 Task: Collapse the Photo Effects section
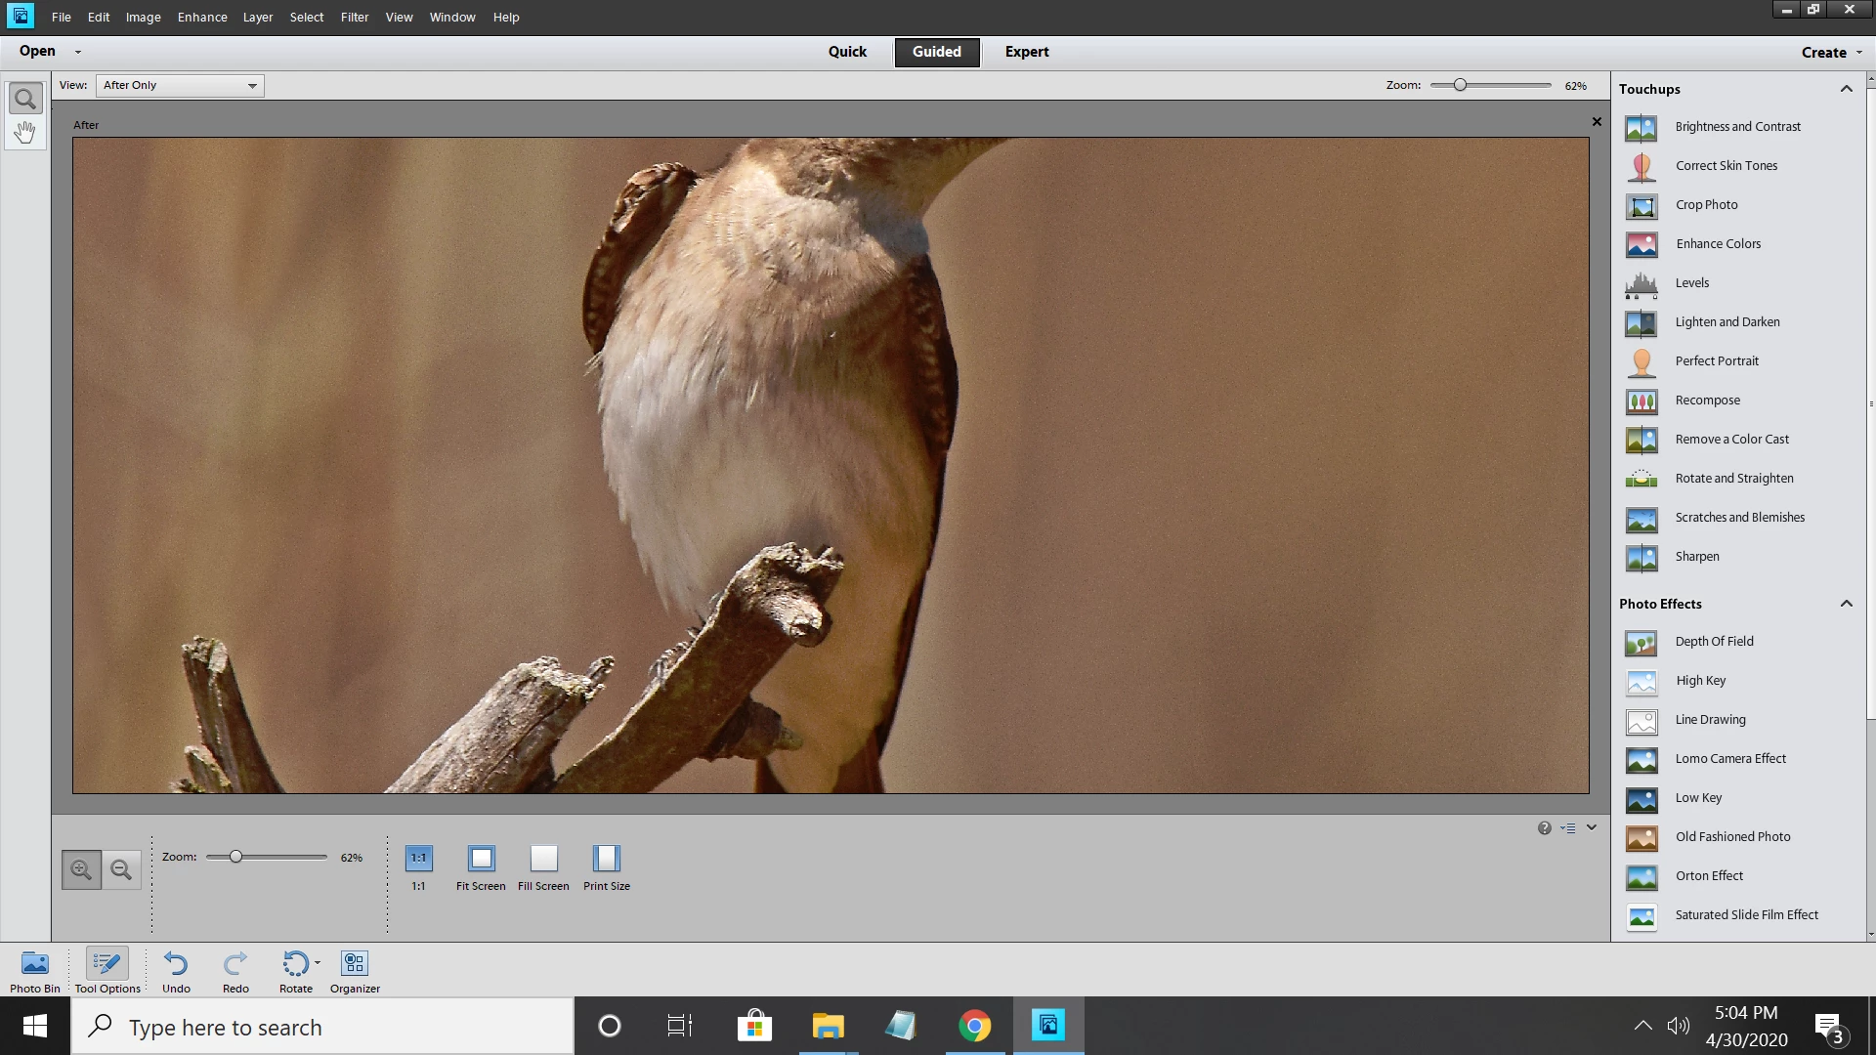click(1846, 604)
